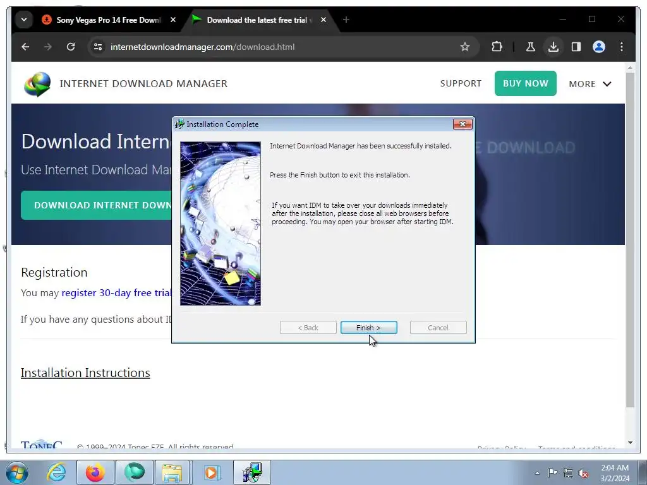Click the Chrome forward arrow
This screenshot has width=647, height=485.
[48, 47]
